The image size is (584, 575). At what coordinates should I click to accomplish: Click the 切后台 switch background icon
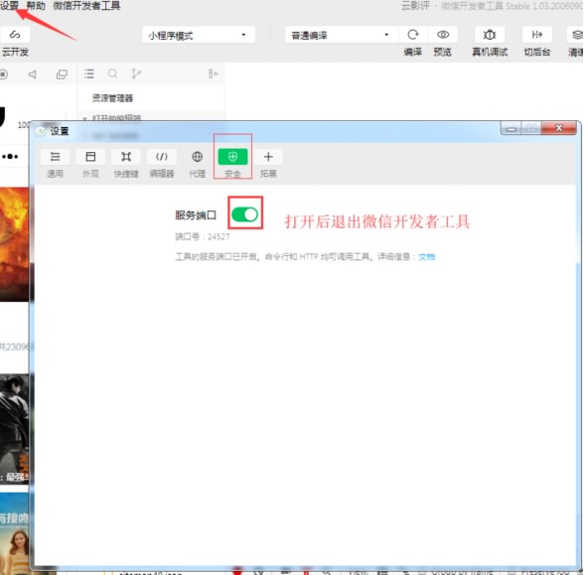[536, 35]
